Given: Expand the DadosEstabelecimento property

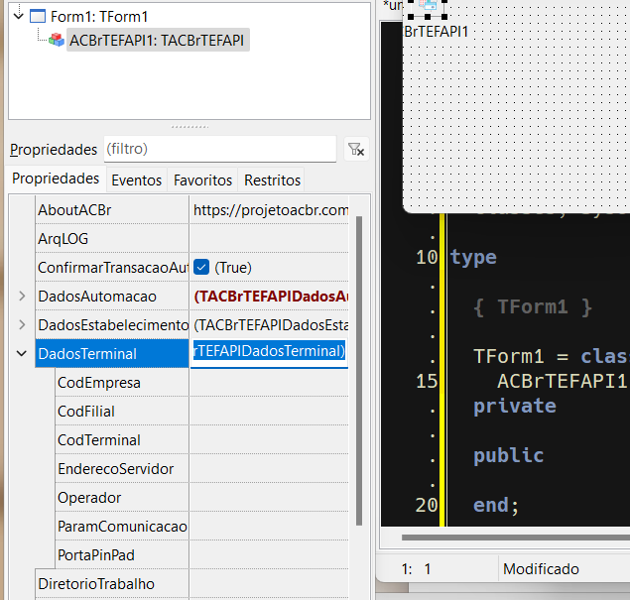Looking at the screenshot, I should pos(22,324).
